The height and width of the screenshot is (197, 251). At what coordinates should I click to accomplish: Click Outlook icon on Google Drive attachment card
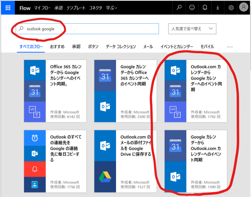[x=105, y=146]
